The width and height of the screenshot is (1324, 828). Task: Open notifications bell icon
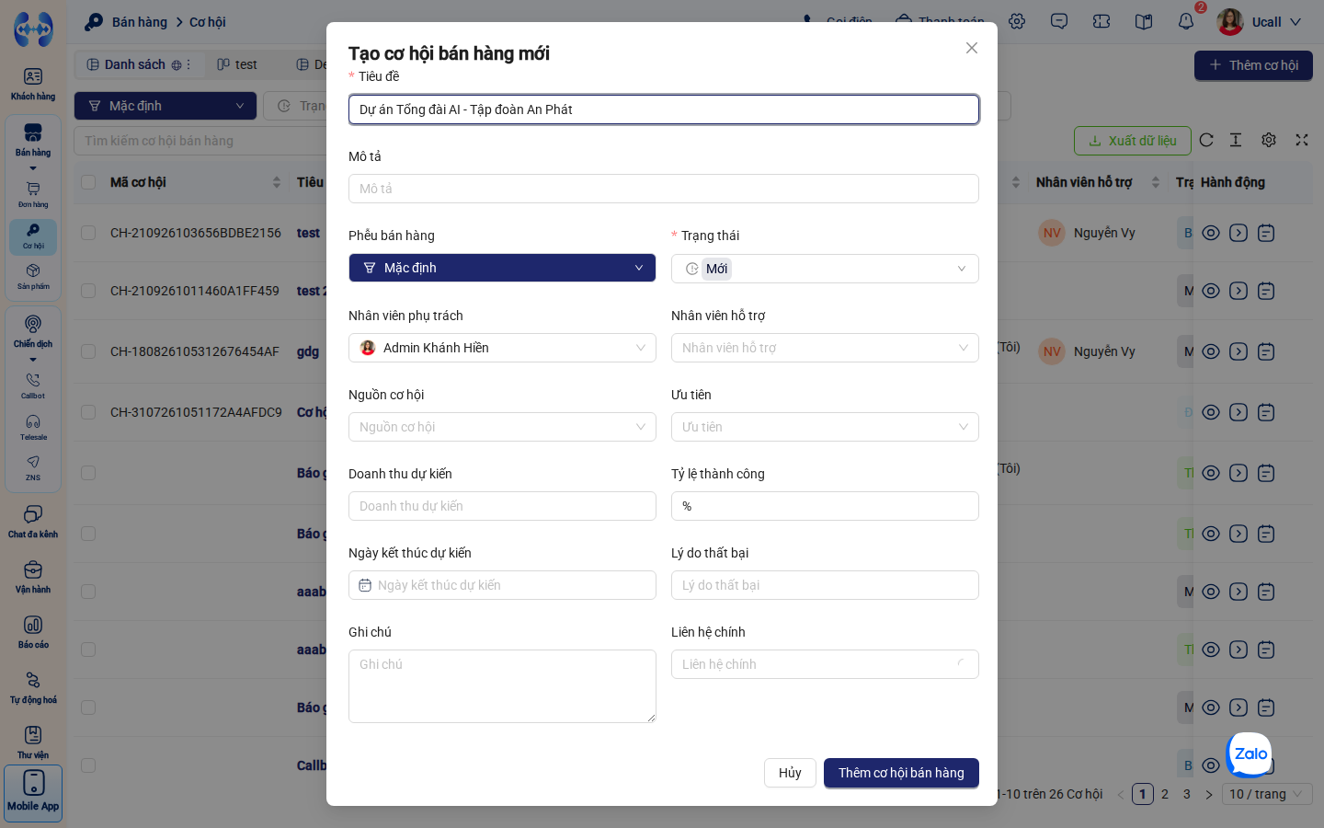1186,21
